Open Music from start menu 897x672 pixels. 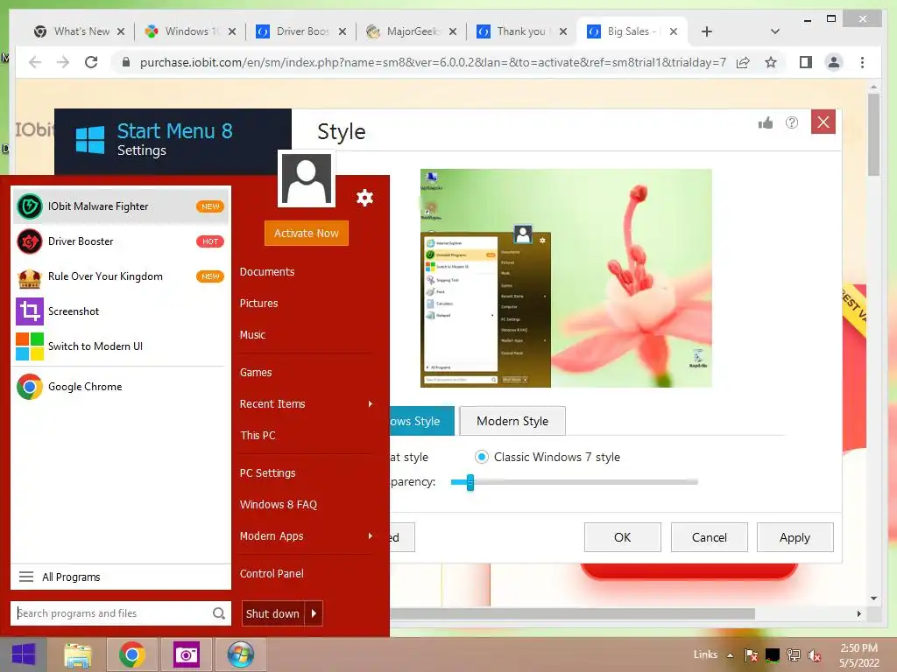pyautogui.click(x=252, y=335)
